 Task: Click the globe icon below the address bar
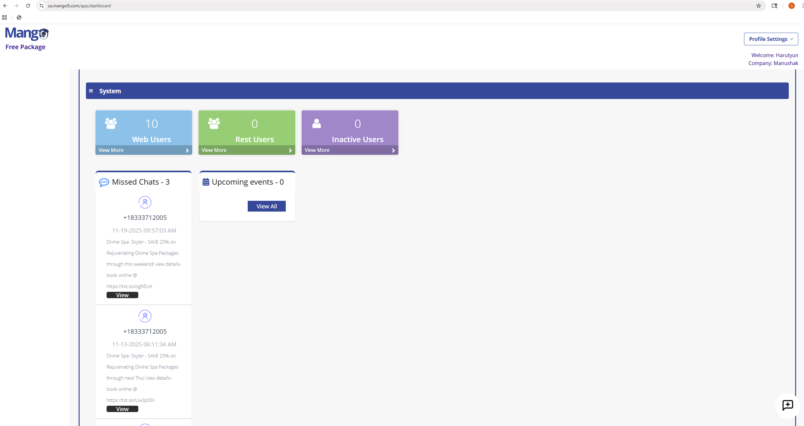[19, 17]
